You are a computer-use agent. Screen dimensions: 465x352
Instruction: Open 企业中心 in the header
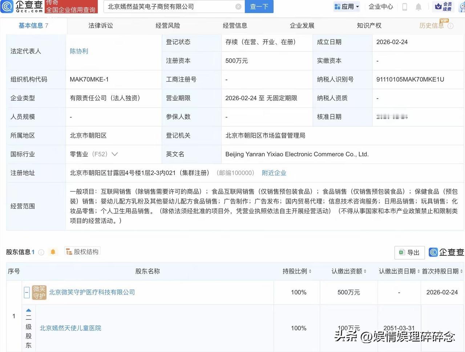point(381,7)
